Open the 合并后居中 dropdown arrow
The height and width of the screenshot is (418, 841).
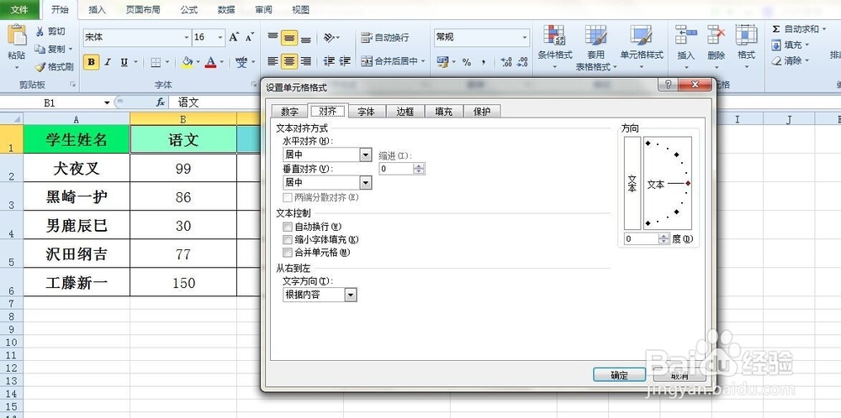coord(423,61)
